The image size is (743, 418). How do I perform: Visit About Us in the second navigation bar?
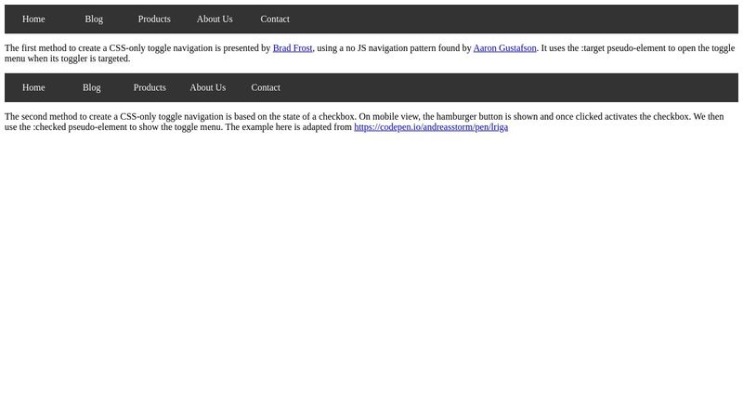point(208,87)
